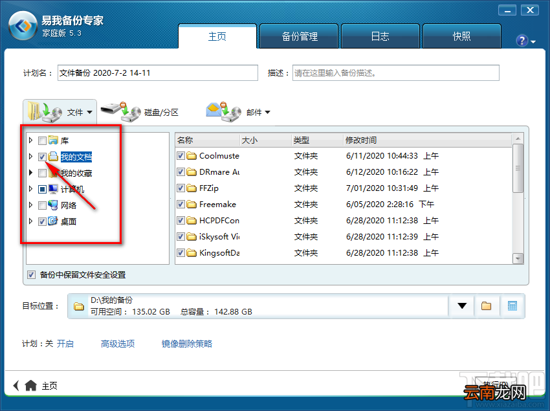The image size is (550, 411).
Task: Click the 计算机 computer icon in the tree
Action: (x=53, y=189)
